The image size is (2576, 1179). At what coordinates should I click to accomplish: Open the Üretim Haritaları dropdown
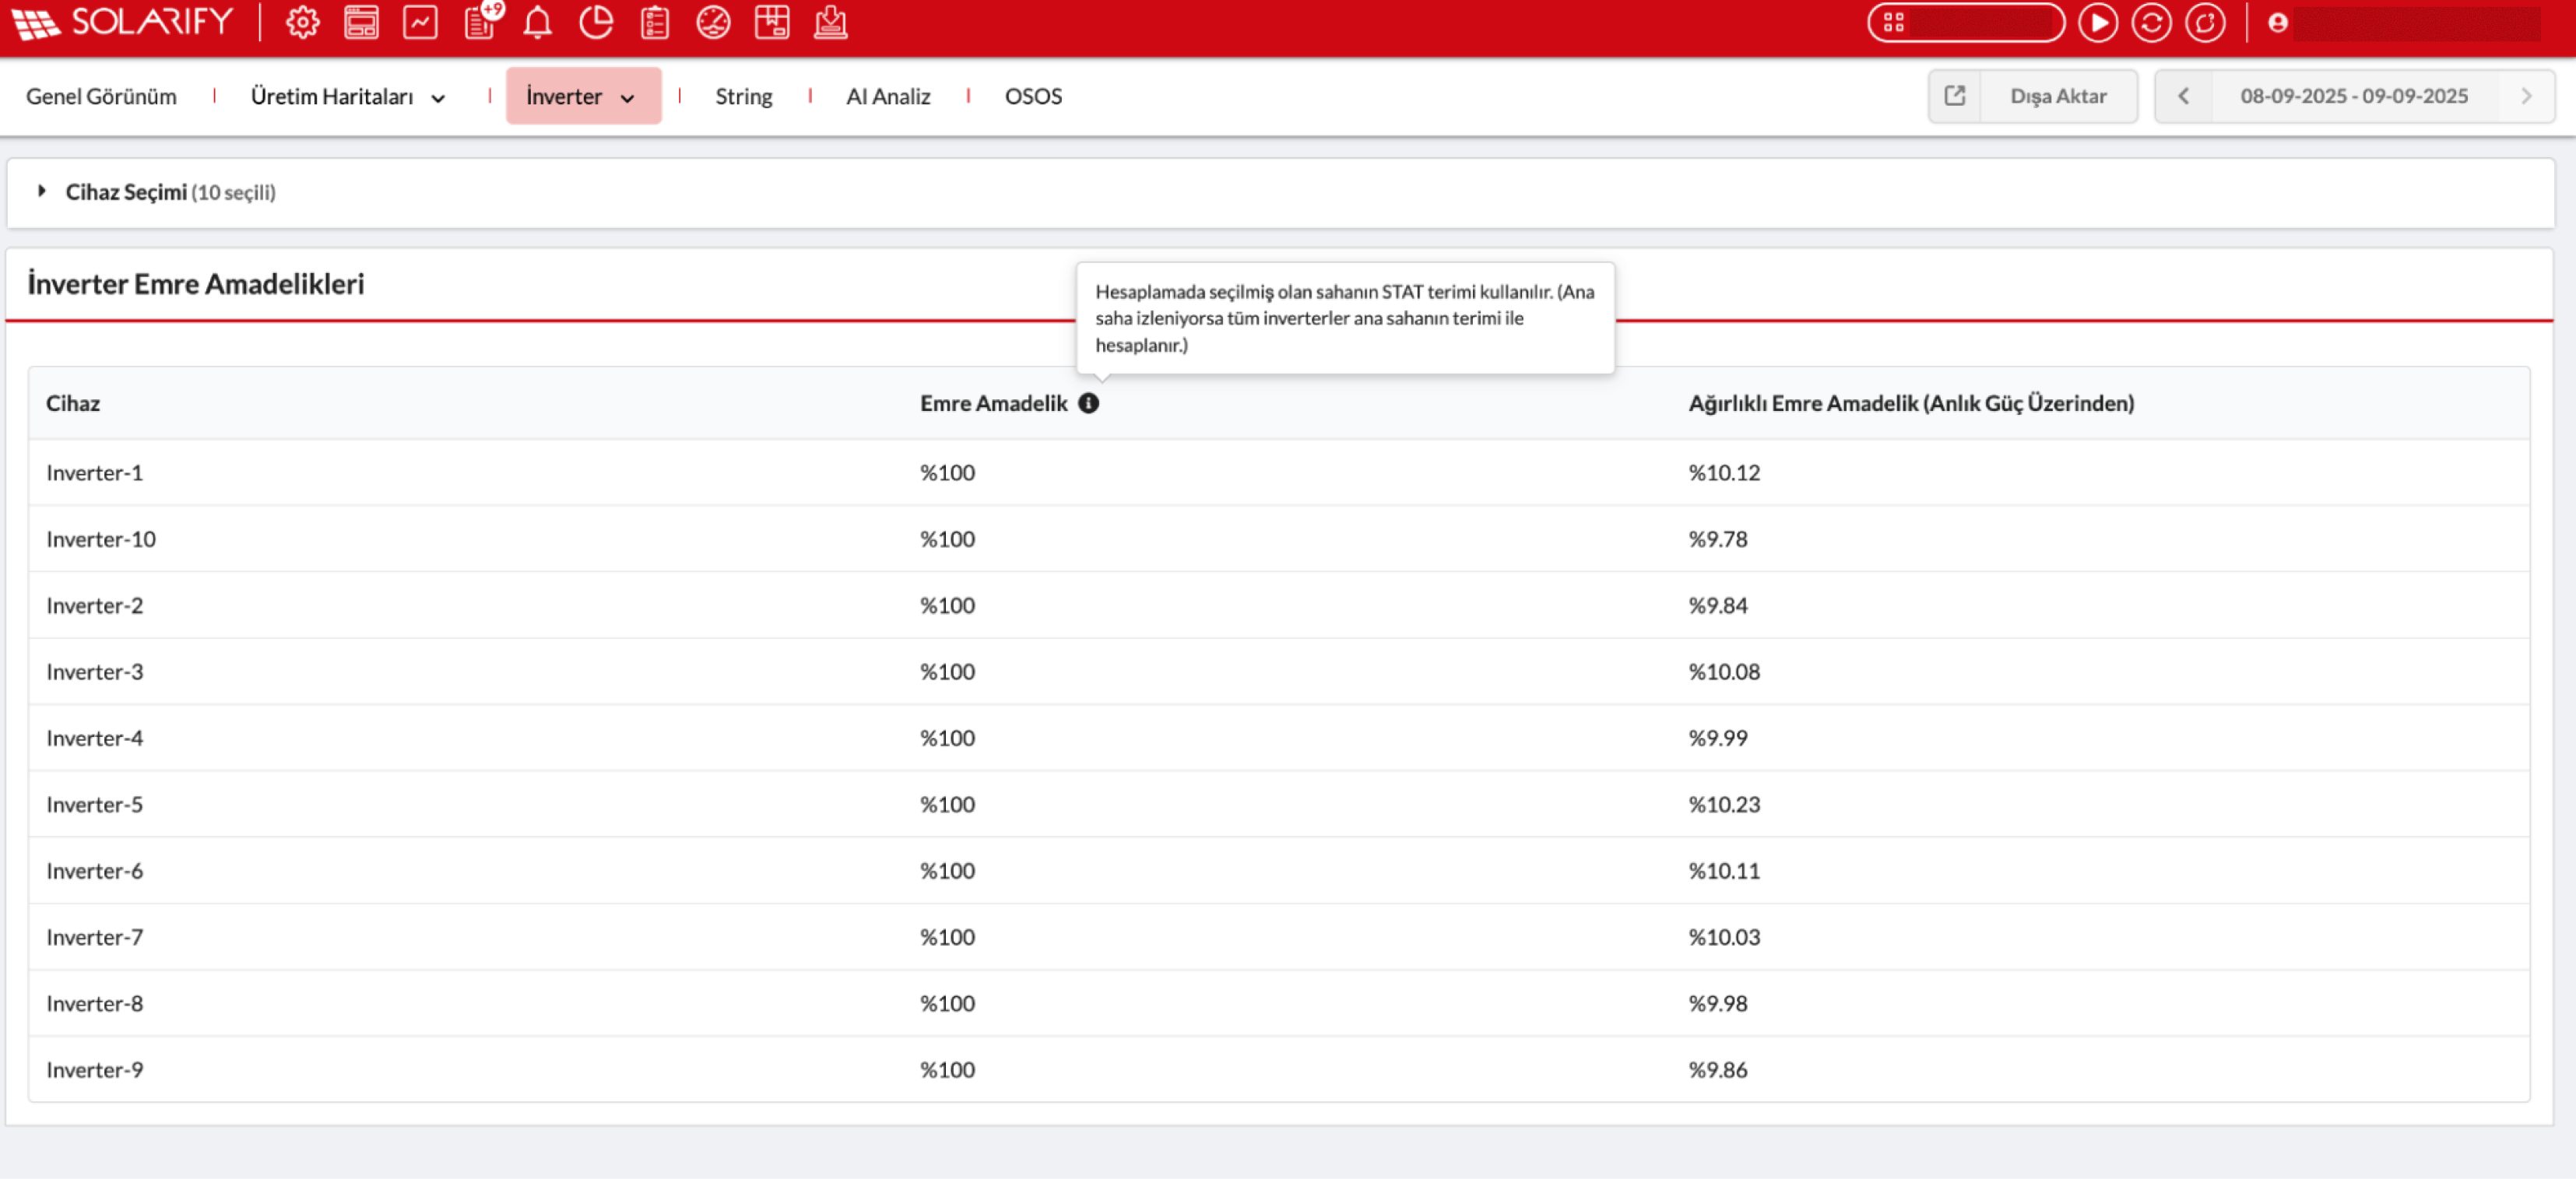tap(347, 96)
